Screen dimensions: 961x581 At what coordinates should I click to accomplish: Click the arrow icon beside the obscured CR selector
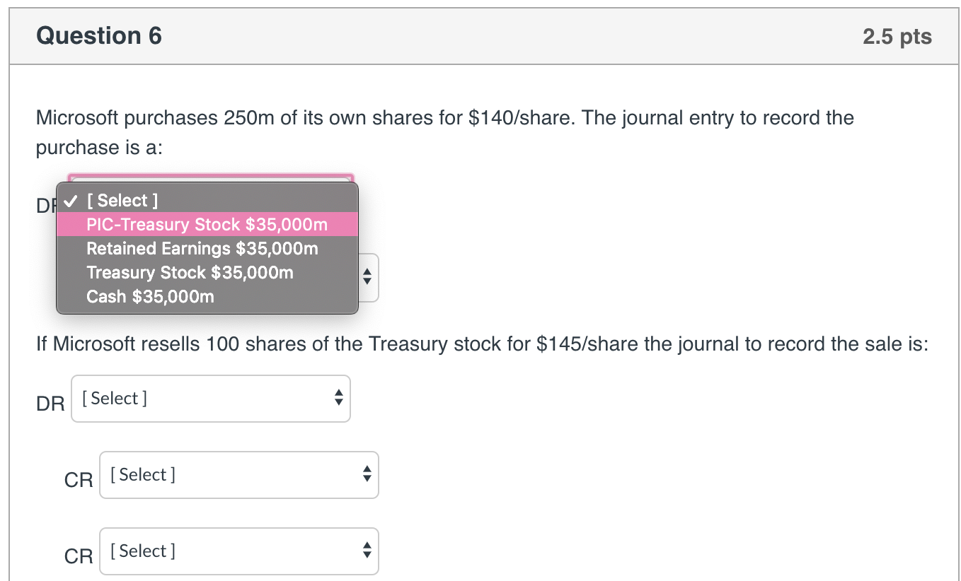[367, 278]
